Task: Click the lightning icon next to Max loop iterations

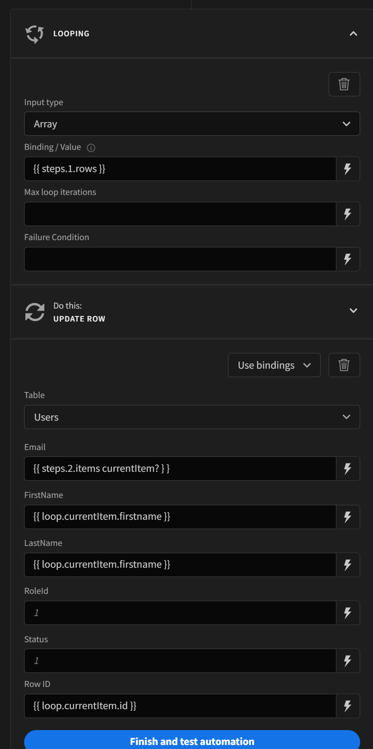Action: [x=347, y=214]
